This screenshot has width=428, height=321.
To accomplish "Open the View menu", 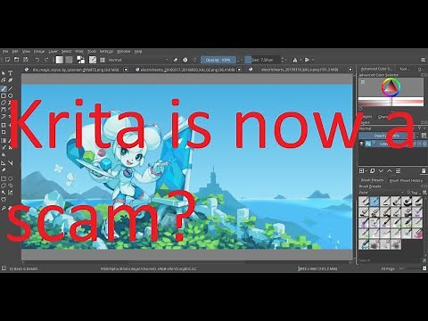I will click(26, 52).
